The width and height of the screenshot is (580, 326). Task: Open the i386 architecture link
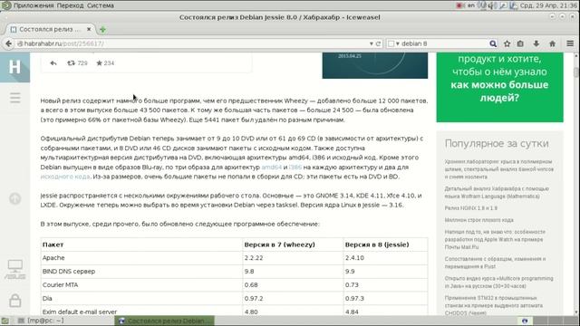coord(295,167)
